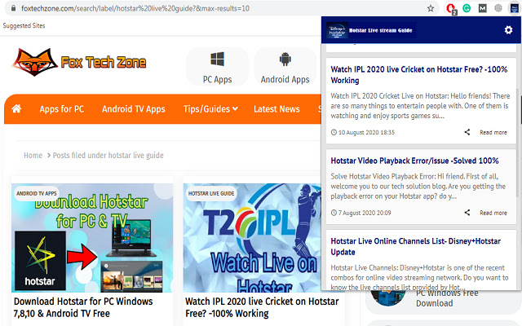Image resolution: width=522 pixels, height=326 pixels.
Task: Open the Suggested Sites bookmark
Action: tap(24, 25)
